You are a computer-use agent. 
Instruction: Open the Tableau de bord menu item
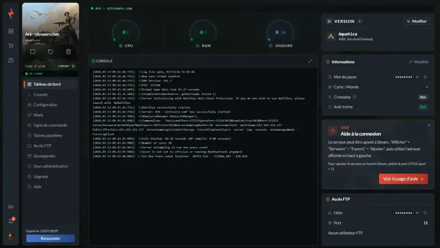point(50,84)
